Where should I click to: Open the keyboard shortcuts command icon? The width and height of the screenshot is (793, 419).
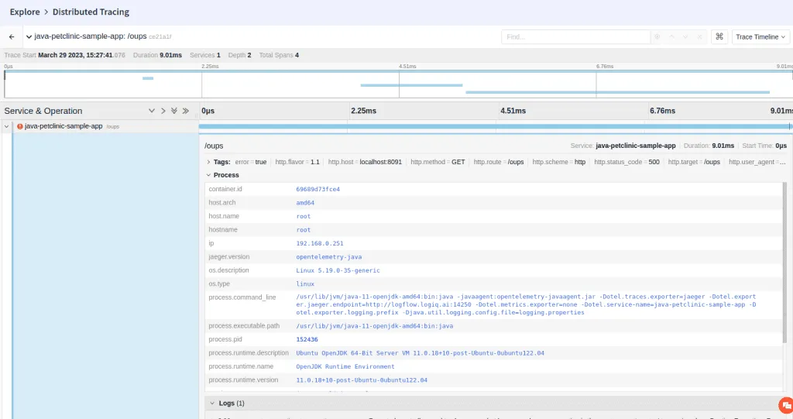click(x=719, y=36)
